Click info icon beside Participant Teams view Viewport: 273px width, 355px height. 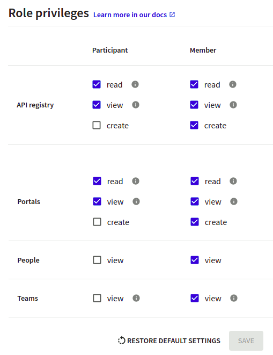point(136,298)
